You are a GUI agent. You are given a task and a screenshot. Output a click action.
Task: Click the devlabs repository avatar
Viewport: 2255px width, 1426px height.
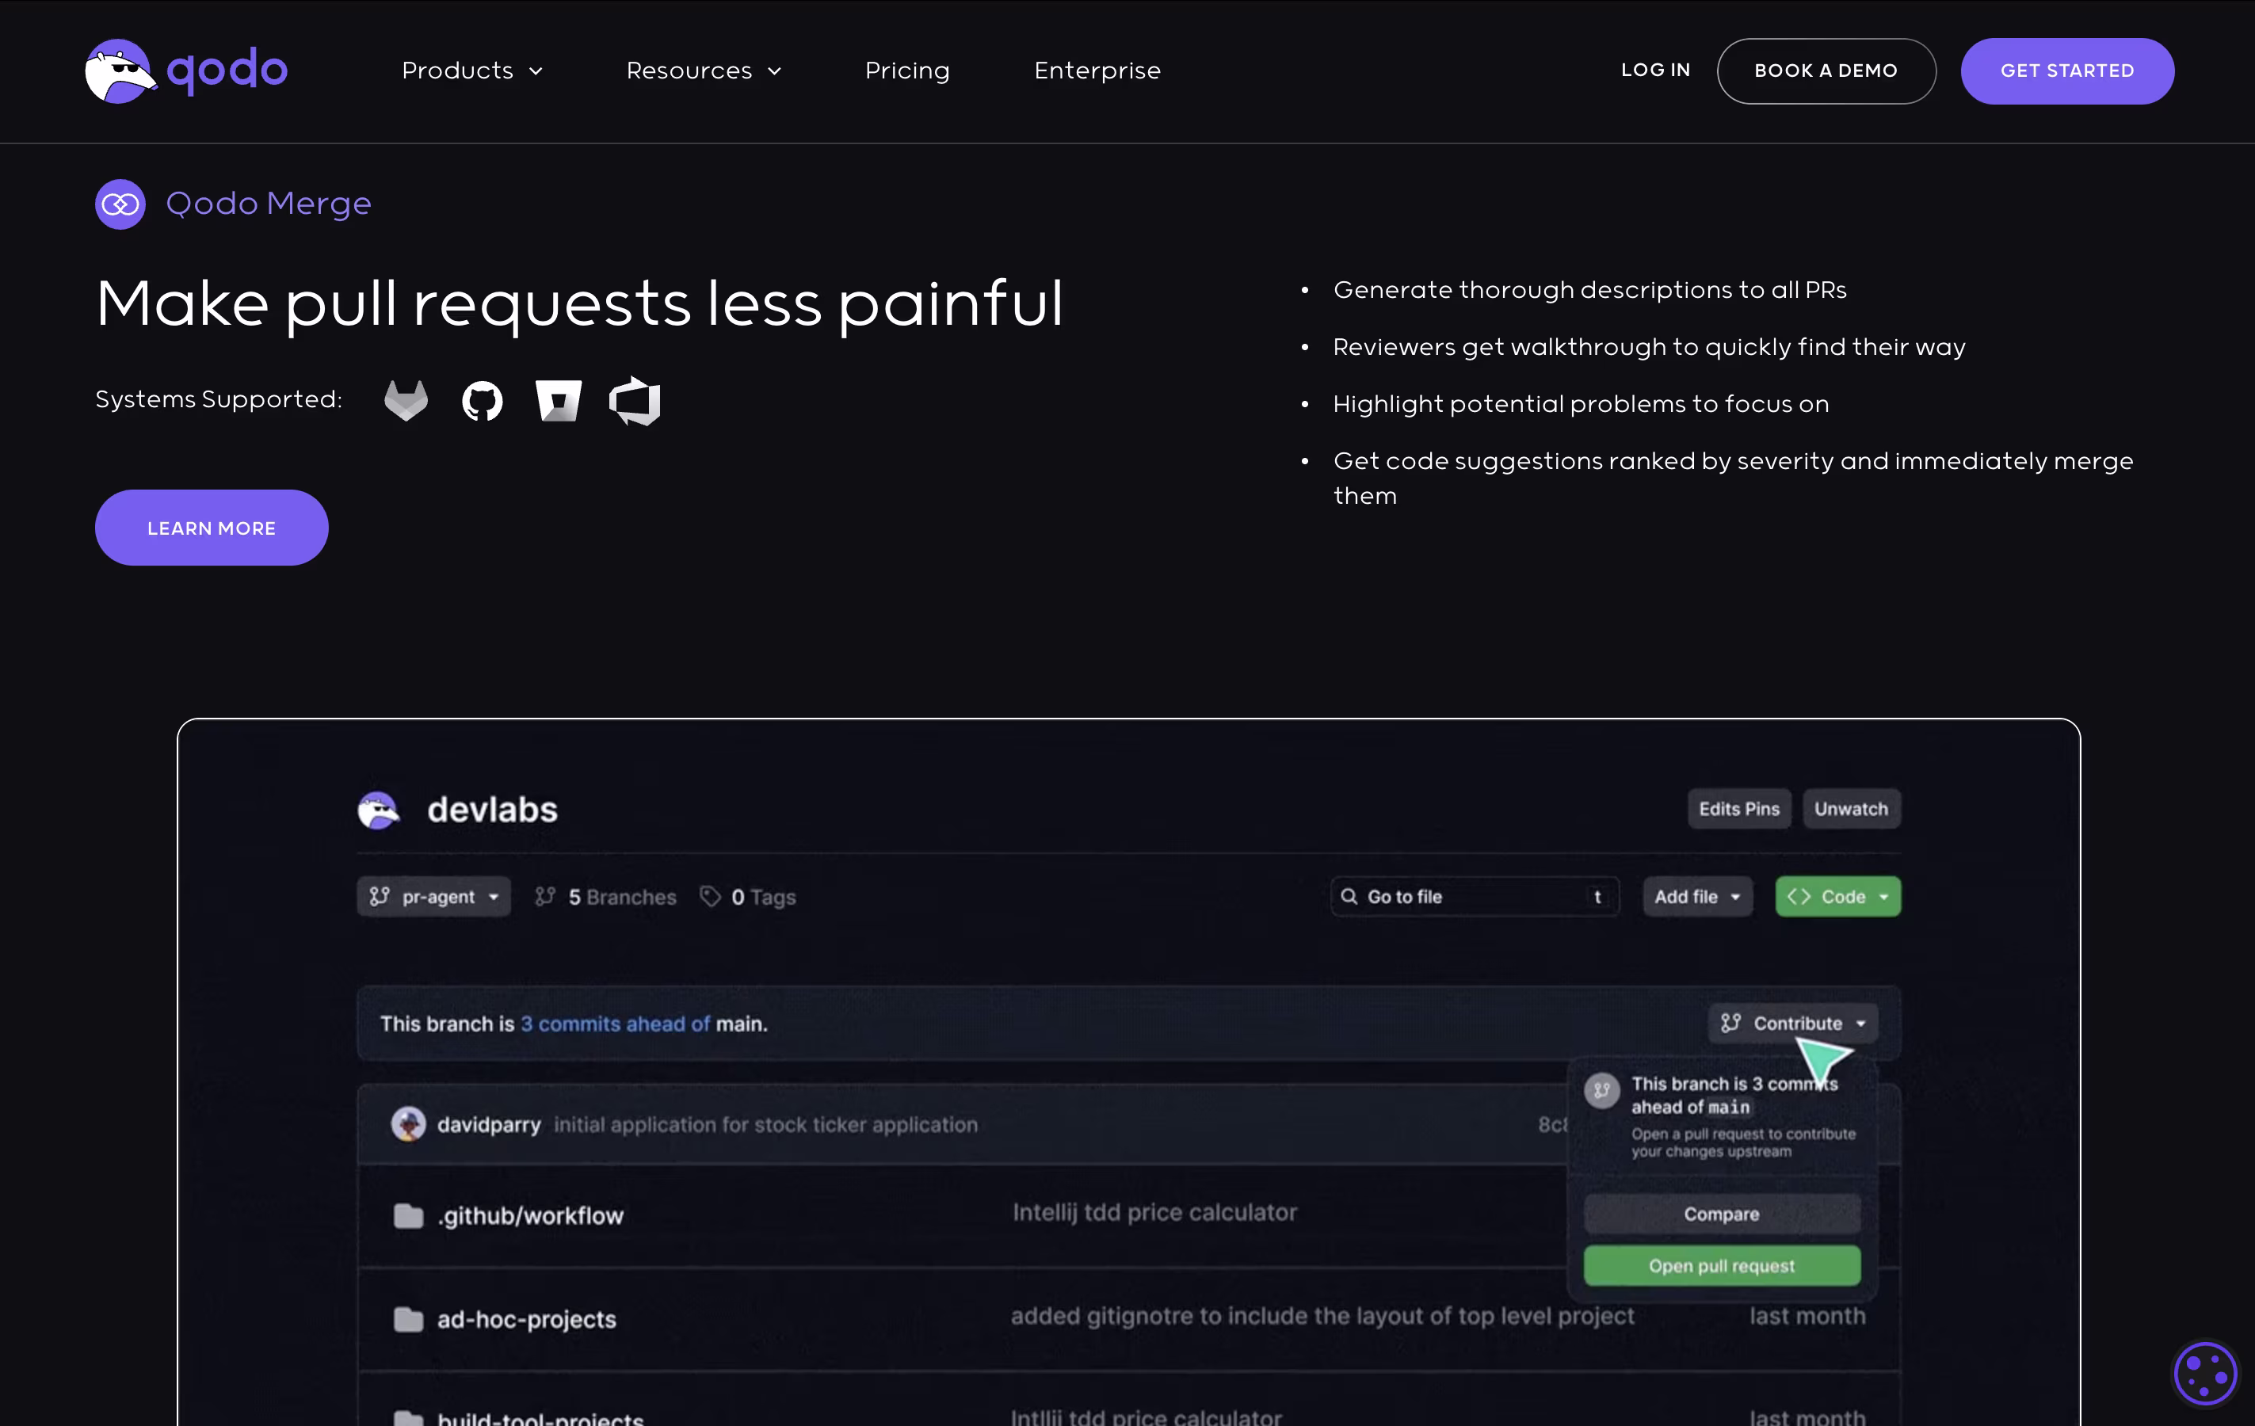click(x=378, y=810)
